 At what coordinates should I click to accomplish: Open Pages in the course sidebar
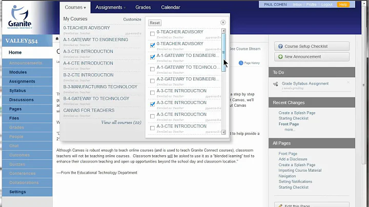(x=27, y=109)
